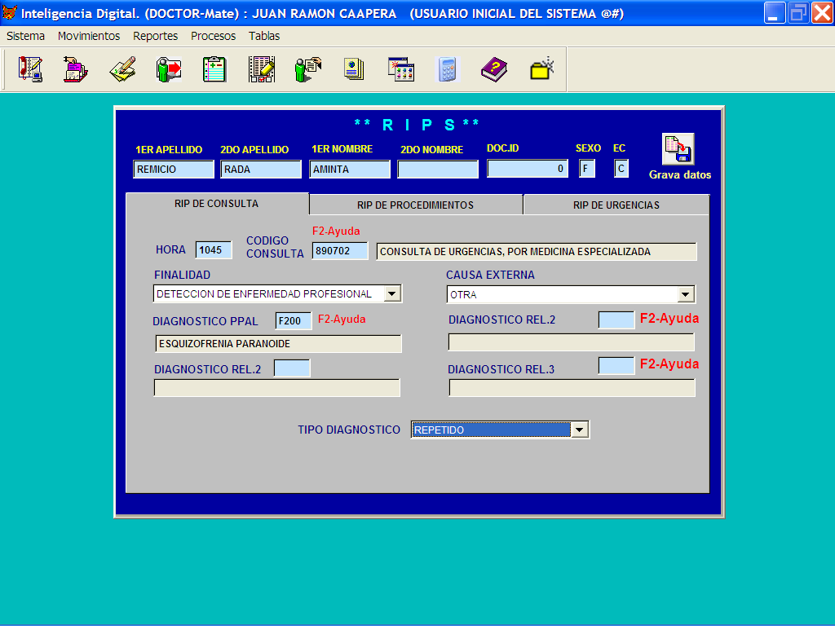Open the Reportes menu

pyautogui.click(x=156, y=36)
